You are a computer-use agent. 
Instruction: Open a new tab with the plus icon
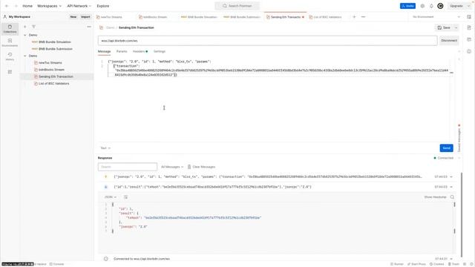tap(354, 16)
